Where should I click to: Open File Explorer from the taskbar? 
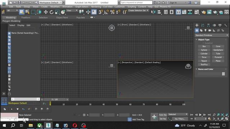tap(31, 125)
